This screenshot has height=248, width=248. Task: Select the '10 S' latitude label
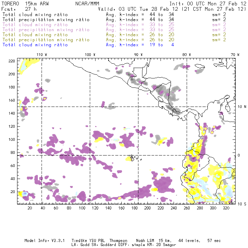point(242,204)
